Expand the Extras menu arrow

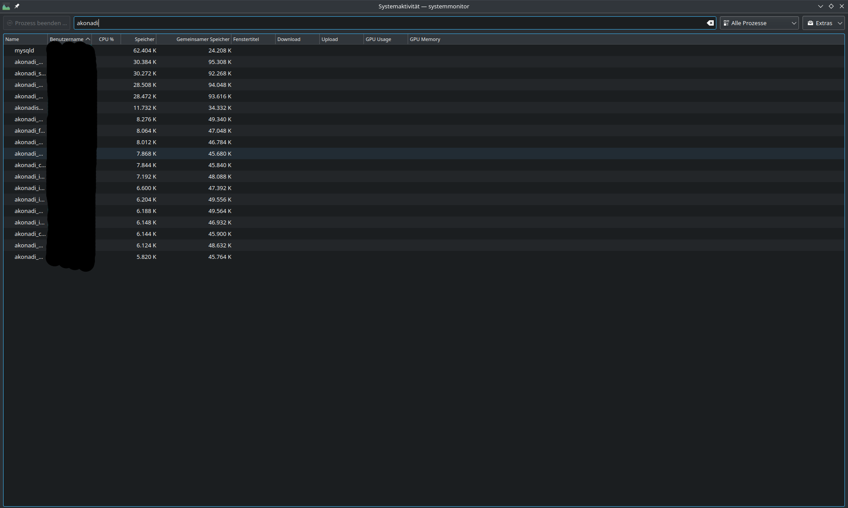click(x=840, y=23)
